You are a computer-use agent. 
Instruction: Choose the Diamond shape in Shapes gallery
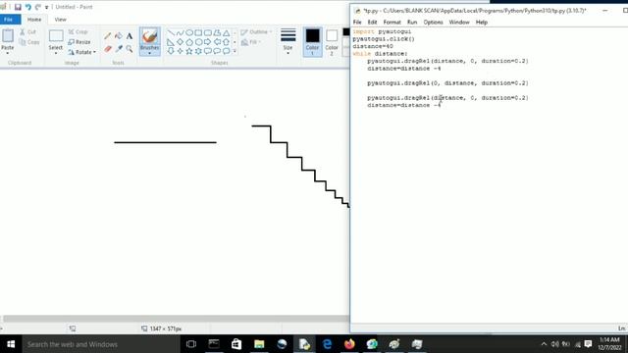[181, 42]
